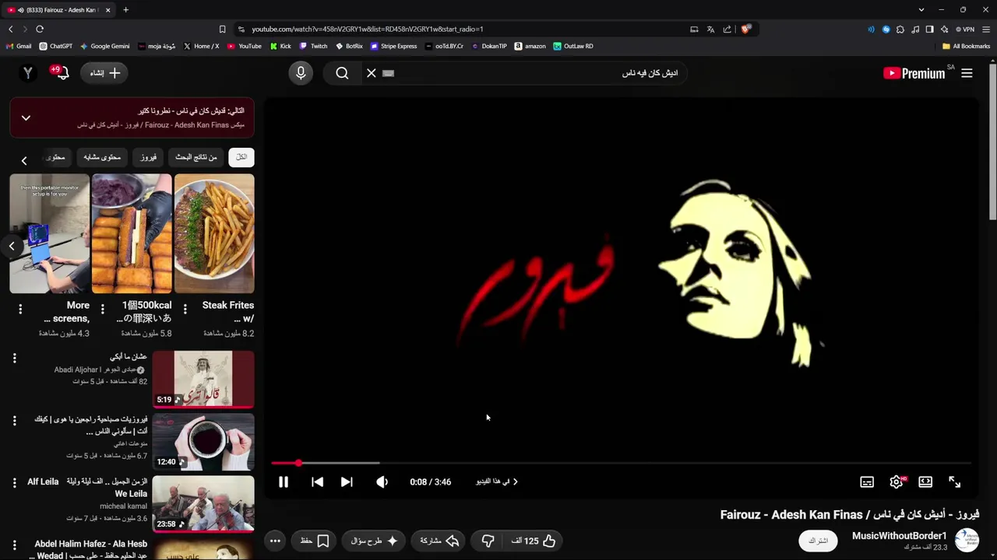Translate this page via address bar icon
This screenshot has height=560, width=997.
[x=710, y=29]
